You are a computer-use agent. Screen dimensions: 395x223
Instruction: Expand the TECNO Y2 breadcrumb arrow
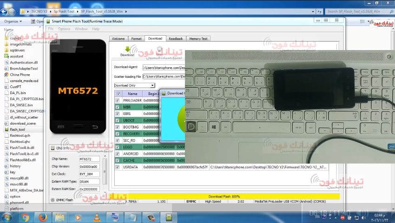(x=50, y=12)
